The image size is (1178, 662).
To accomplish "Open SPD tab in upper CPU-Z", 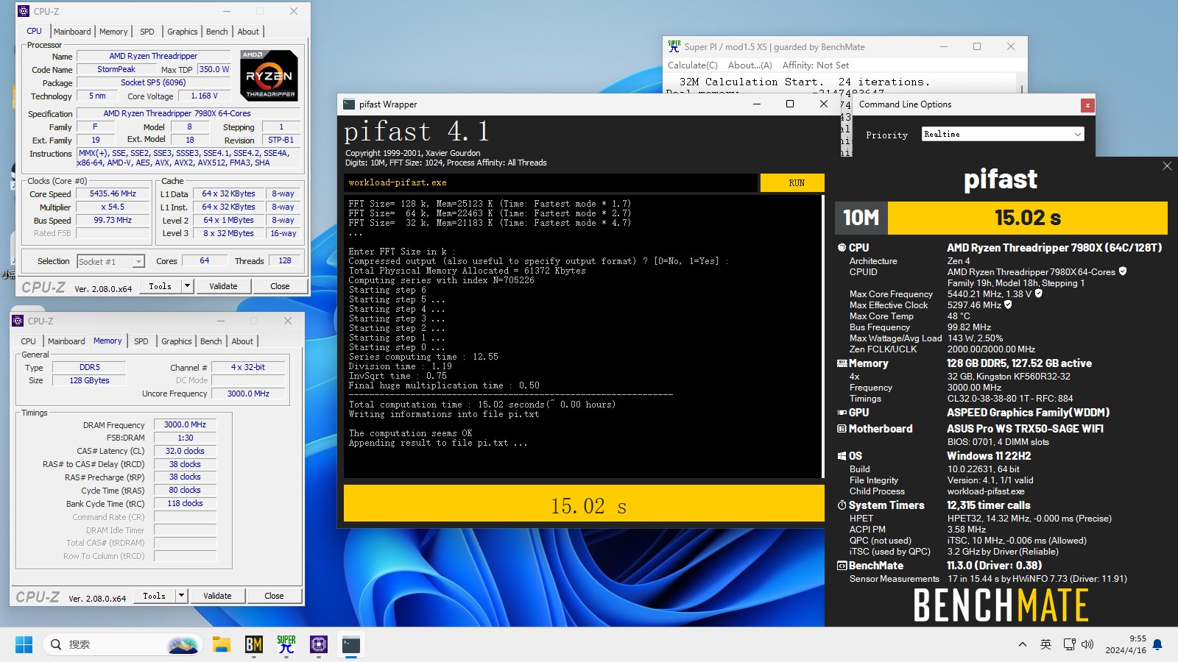I will coord(147,32).
